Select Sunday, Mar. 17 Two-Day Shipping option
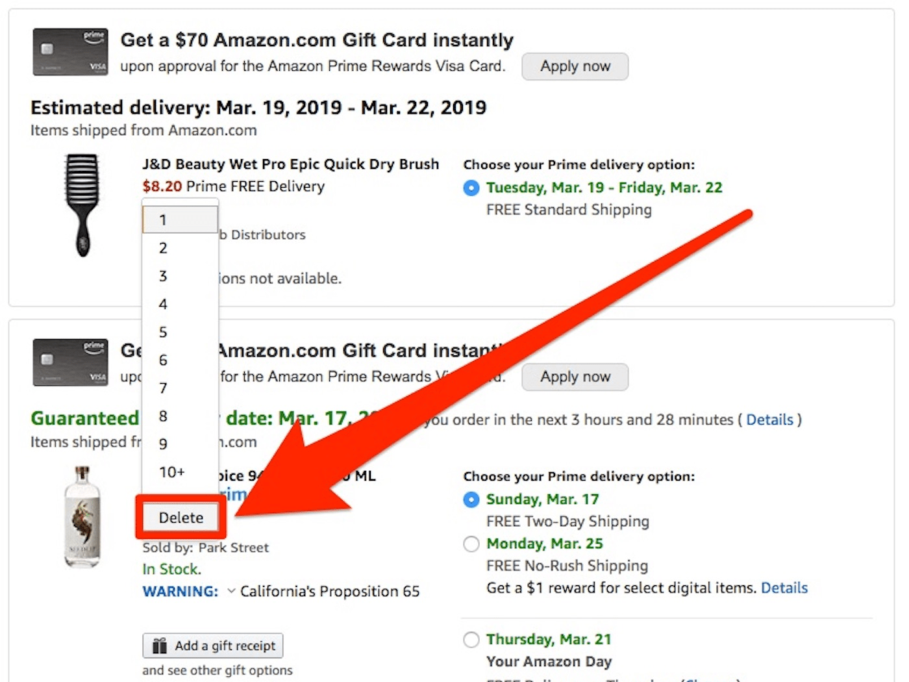Image resolution: width=909 pixels, height=682 pixels. pos(471,499)
